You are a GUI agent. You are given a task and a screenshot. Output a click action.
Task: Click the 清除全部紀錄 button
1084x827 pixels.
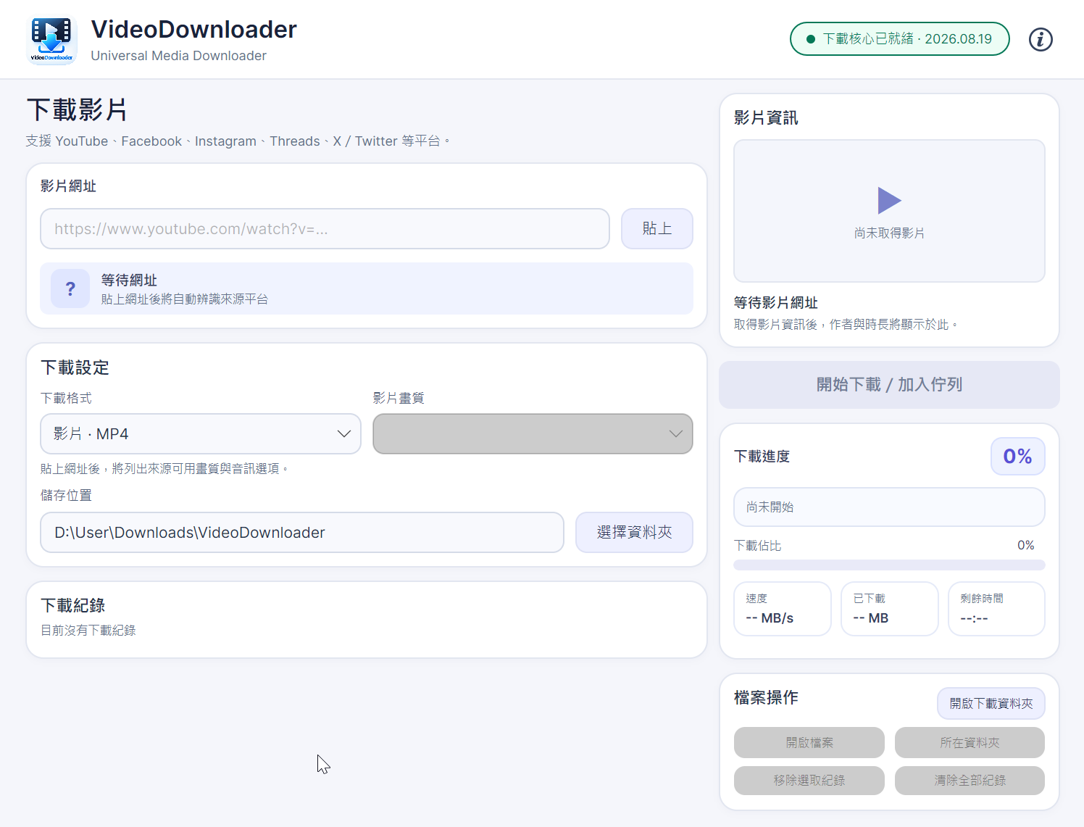(x=970, y=781)
